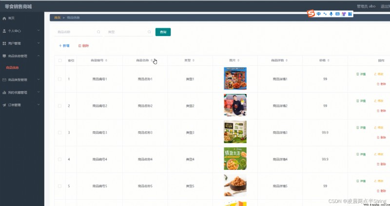Screen dimensions: 390x206
Task: Click the green 查询 search button
Action: (x=163, y=32)
